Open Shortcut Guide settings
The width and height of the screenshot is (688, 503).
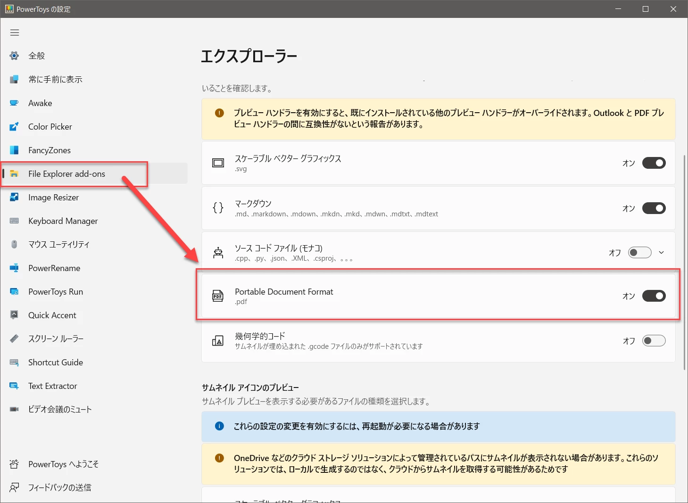[94, 362]
